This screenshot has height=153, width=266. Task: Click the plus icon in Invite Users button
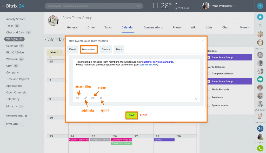(21, 124)
